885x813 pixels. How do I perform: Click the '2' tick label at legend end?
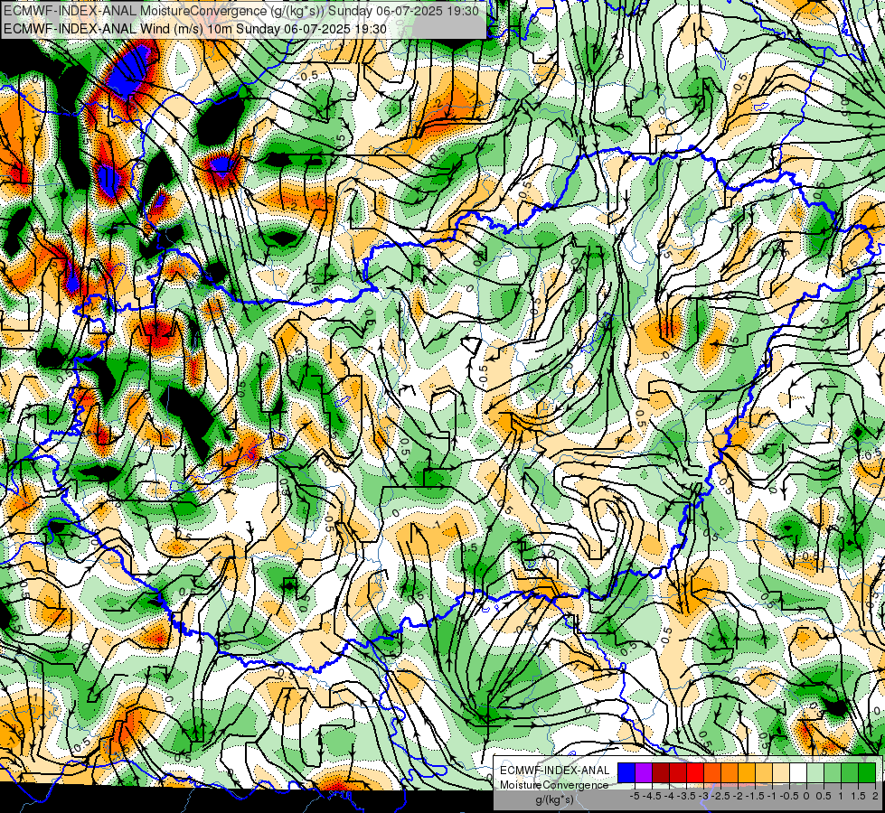pyautogui.click(x=875, y=796)
